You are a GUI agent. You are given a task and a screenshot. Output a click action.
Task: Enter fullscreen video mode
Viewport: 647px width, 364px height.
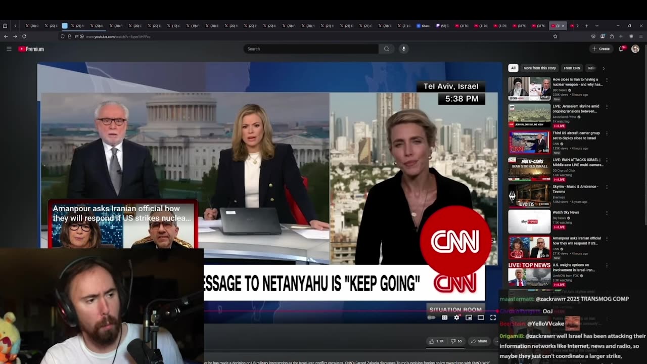tap(493, 317)
